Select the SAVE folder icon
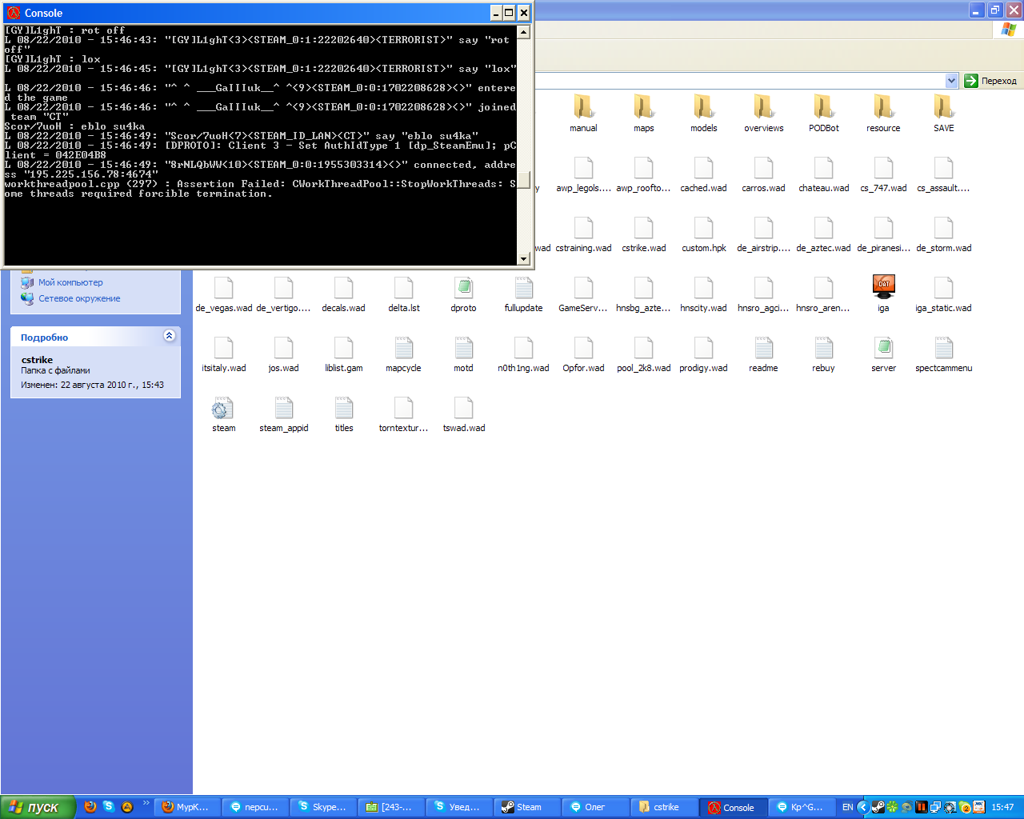 click(x=943, y=107)
